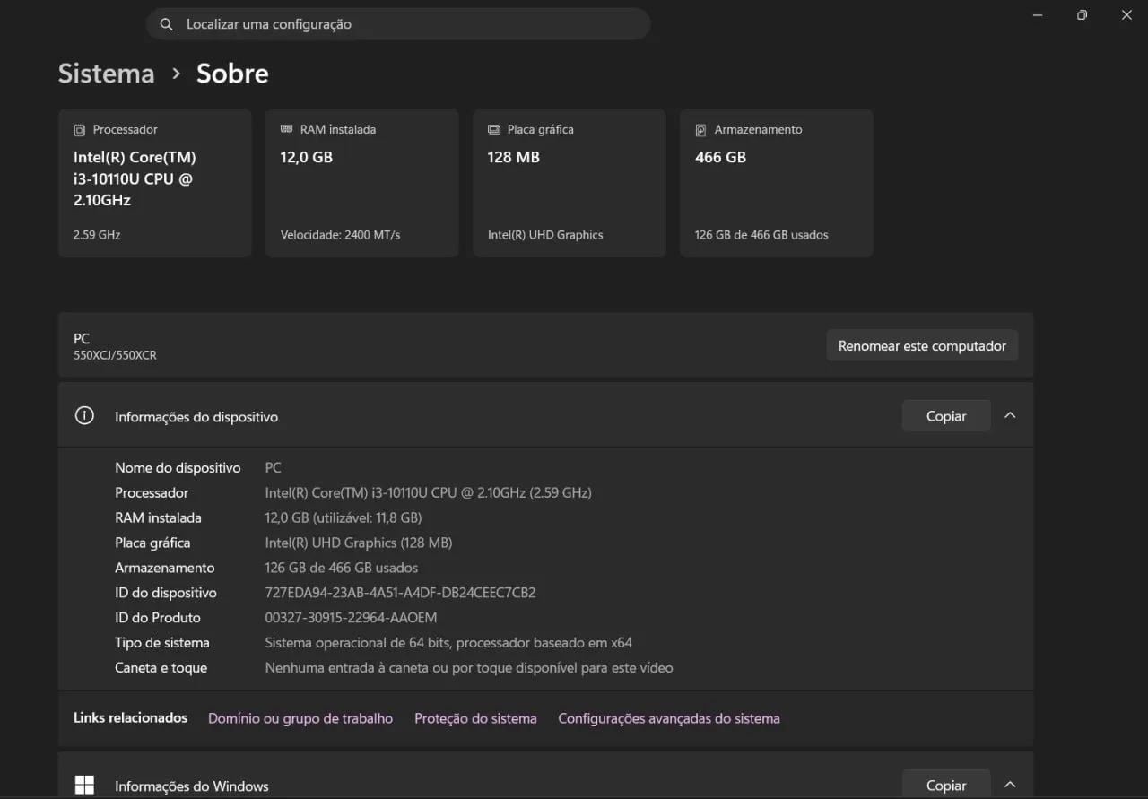The image size is (1148, 799).
Task: Click the 'Sistema operacional de 64 bits' text
Action: pyautogui.click(x=448, y=643)
